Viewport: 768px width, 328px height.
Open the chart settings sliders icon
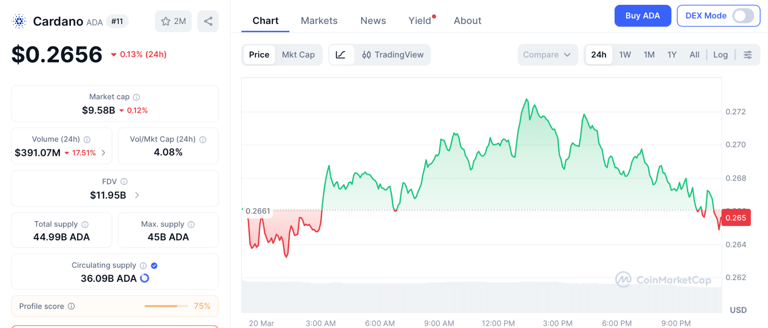point(748,55)
